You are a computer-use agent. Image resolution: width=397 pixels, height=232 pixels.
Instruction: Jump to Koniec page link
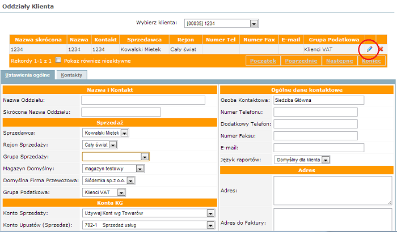[371, 61]
